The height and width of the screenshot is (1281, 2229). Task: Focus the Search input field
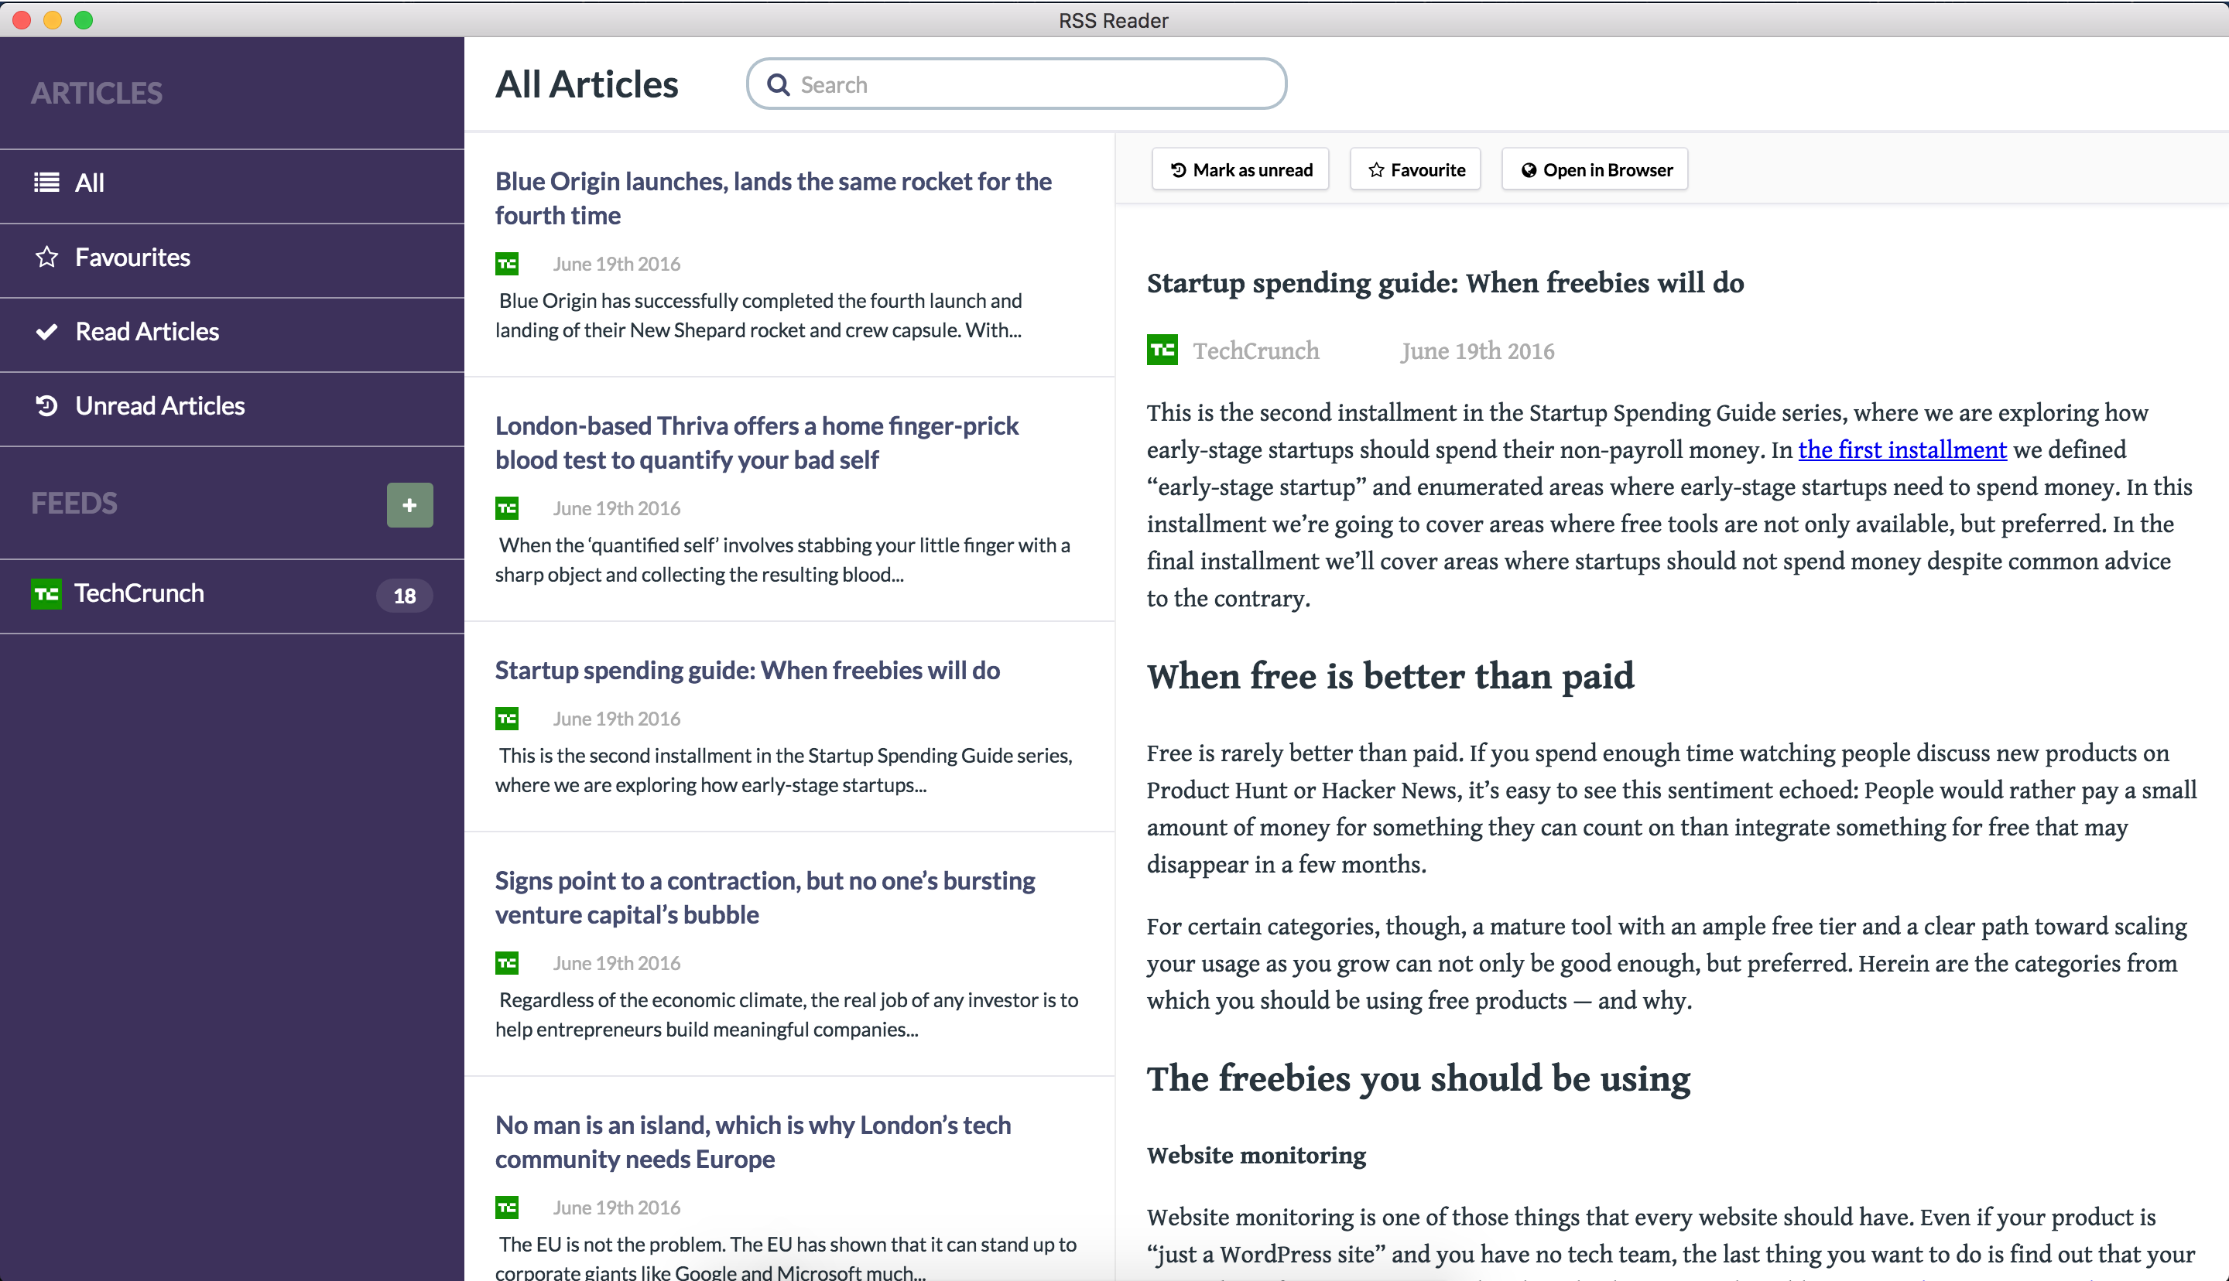coord(1029,84)
